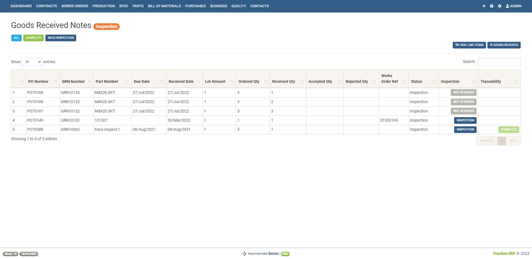Click inside the Search field

499,61
